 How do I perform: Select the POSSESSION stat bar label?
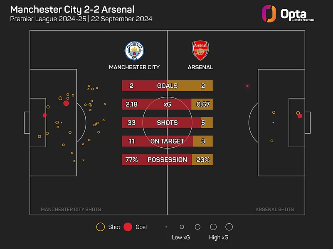[x=167, y=160]
